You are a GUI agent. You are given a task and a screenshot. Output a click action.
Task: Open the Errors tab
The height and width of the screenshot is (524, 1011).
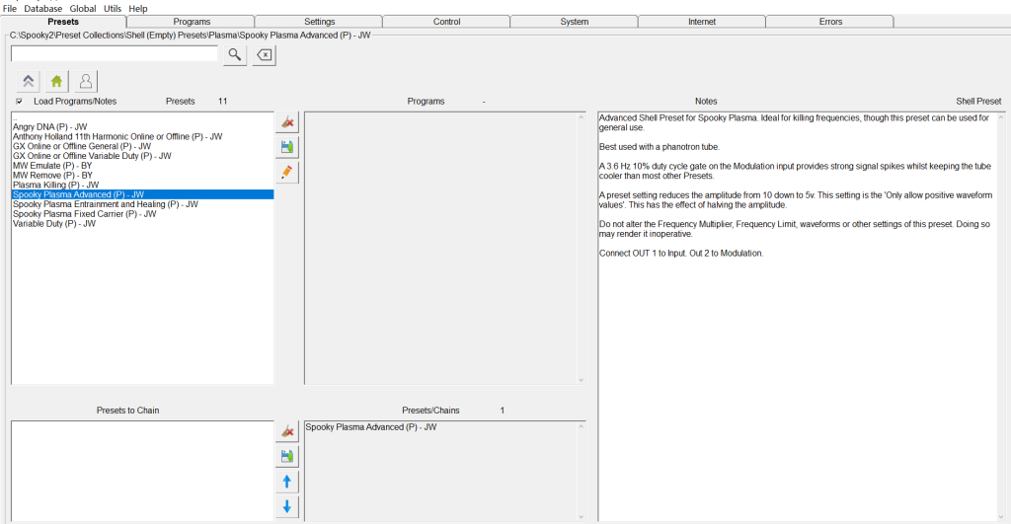(830, 22)
